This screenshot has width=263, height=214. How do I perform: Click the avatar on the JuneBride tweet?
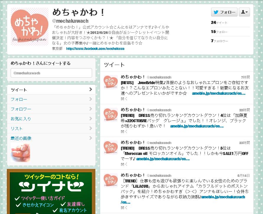(x=111, y=82)
